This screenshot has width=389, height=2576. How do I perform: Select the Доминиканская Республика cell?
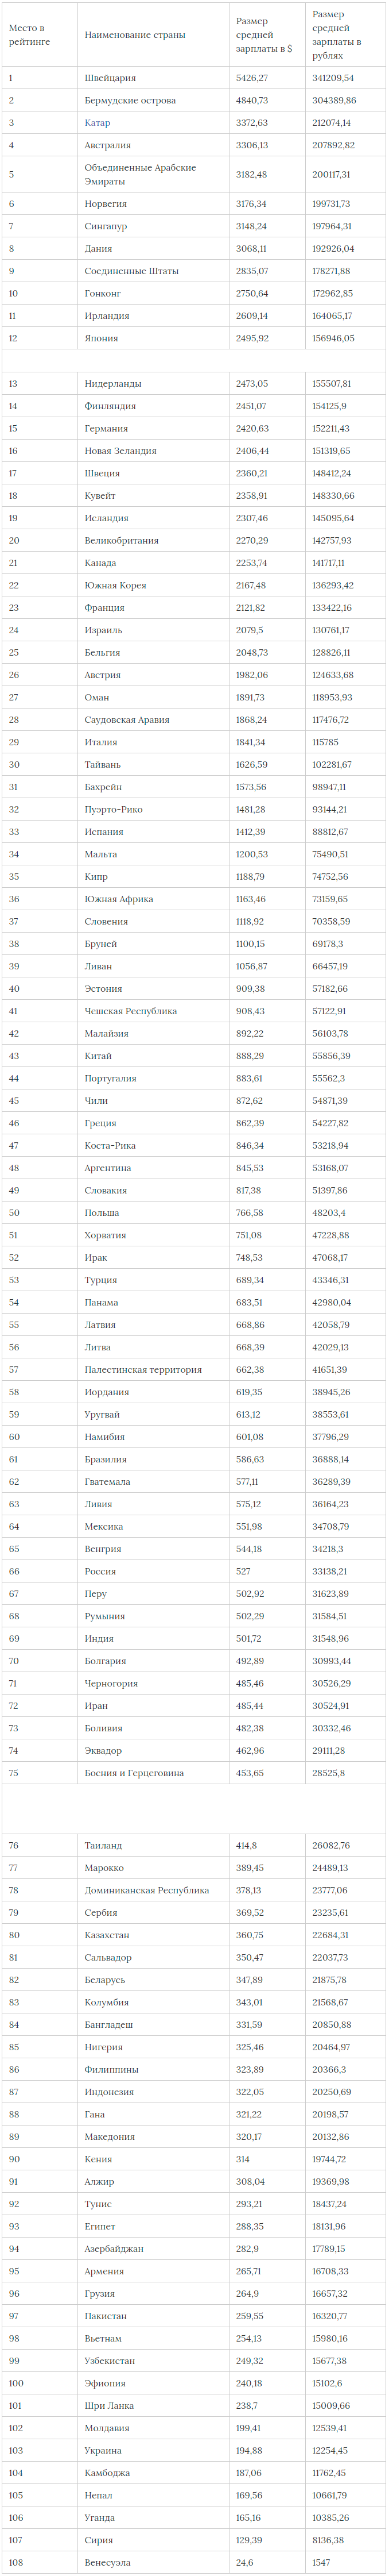[154, 1890]
